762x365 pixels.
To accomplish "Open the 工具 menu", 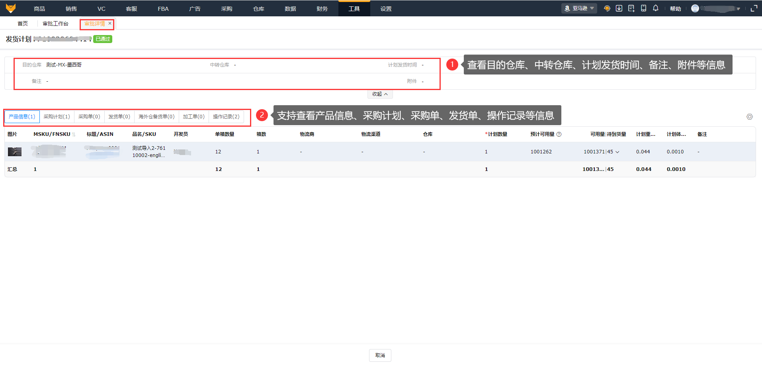I will [x=354, y=8].
